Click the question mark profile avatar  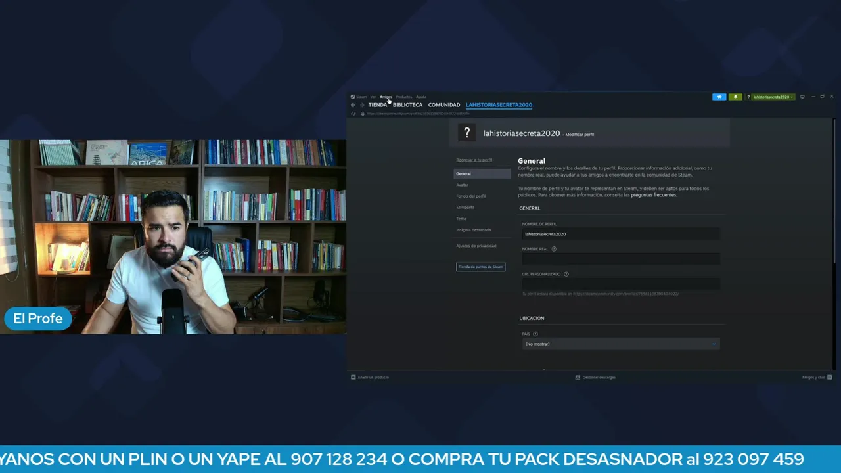point(466,133)
